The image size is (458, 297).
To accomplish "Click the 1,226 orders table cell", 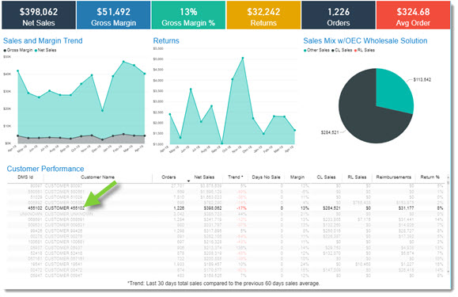I will [x=179, y=208].
